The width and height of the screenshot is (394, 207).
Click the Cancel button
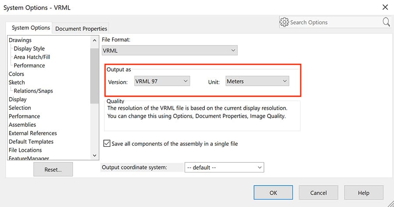(318, 193)
